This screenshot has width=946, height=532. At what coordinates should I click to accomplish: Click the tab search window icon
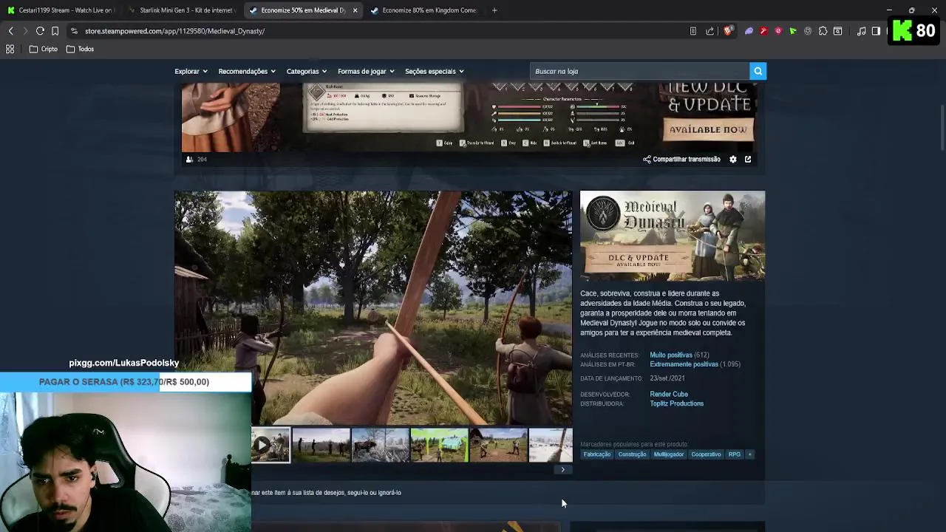837,31
